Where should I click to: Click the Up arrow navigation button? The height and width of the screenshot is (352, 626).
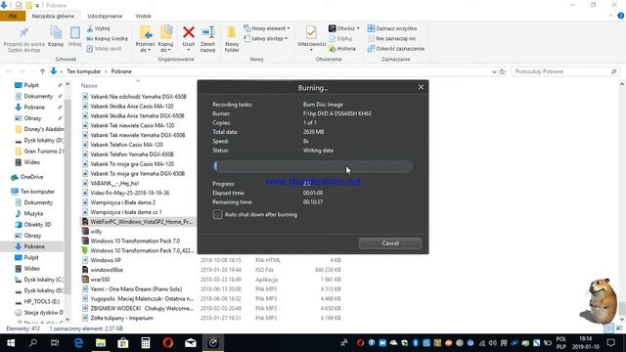click(42, 71)
